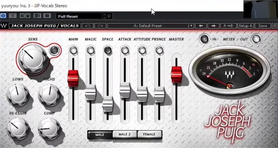Toggle the MAGIC channel mute button
The height and width of the screenshot is (148, 278).
(x=91, y=50)
